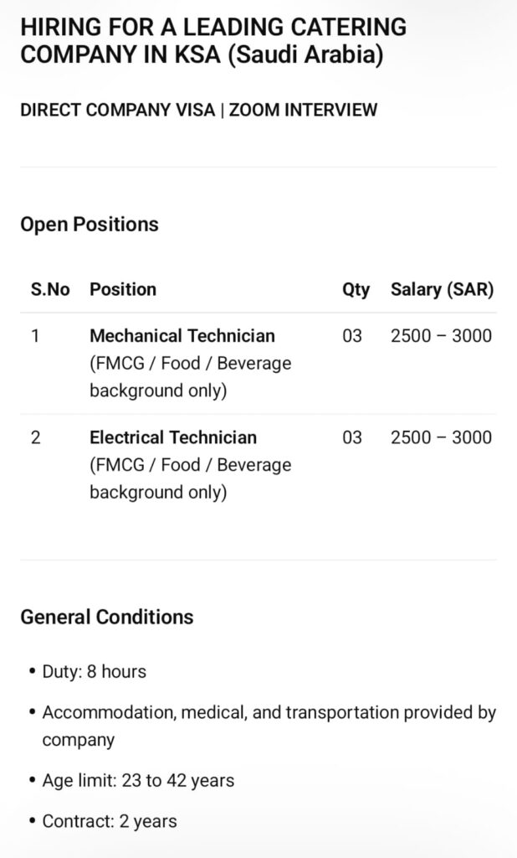Select the Mechanical Technician position title
517x858 pixels.
pyautogui.click(x=182, y=336)
